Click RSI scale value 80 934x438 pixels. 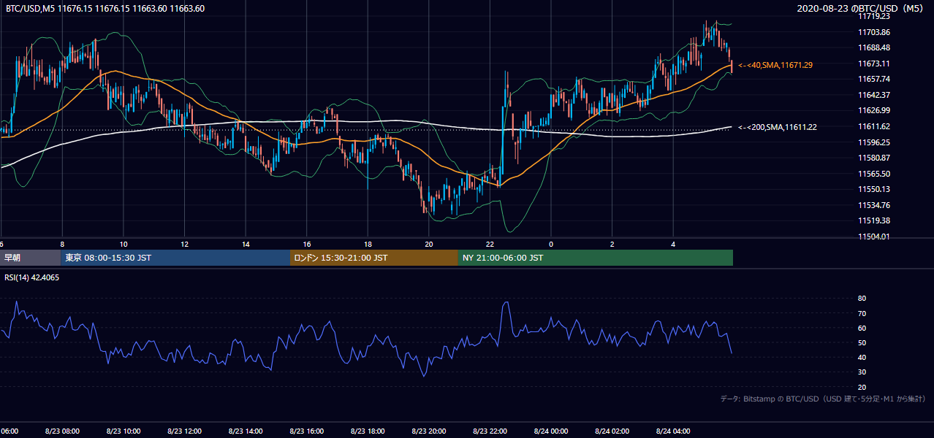click(862, 299)
